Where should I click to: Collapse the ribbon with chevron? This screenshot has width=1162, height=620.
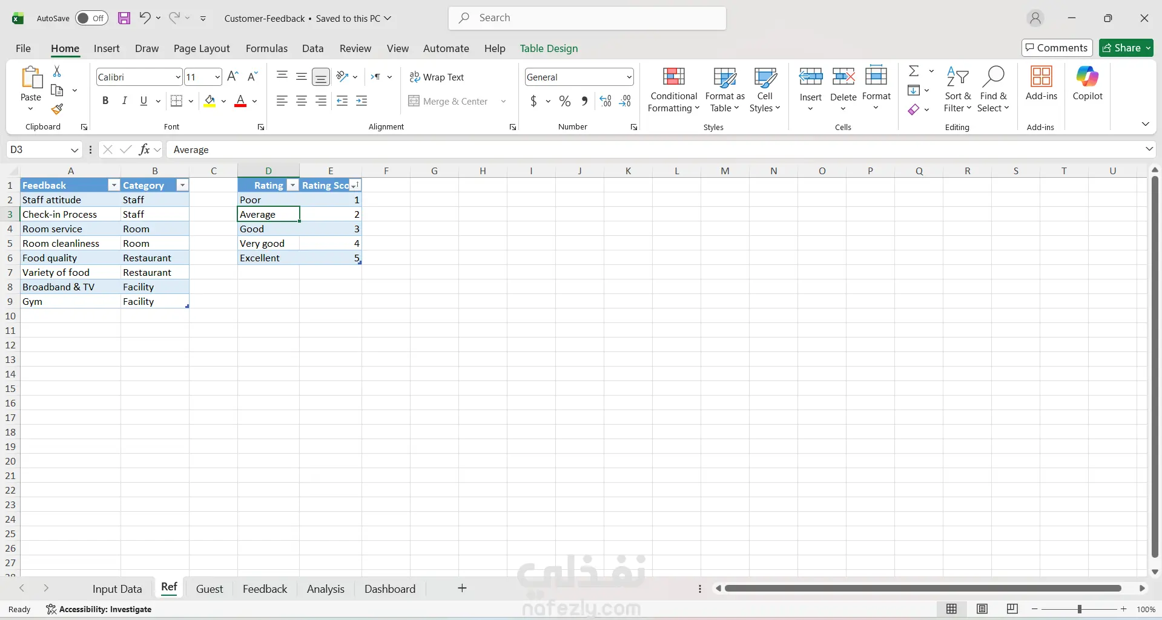1145,124
